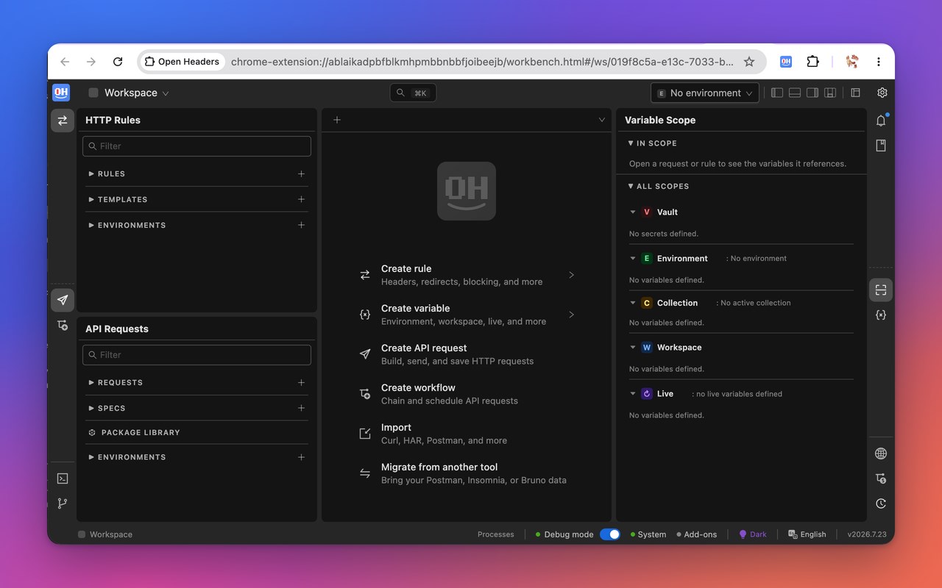This screenshot has height=588, width=942.
Task: Click the Open Headers extension icon in Chrome toolbar
Action: pos(786,62)
